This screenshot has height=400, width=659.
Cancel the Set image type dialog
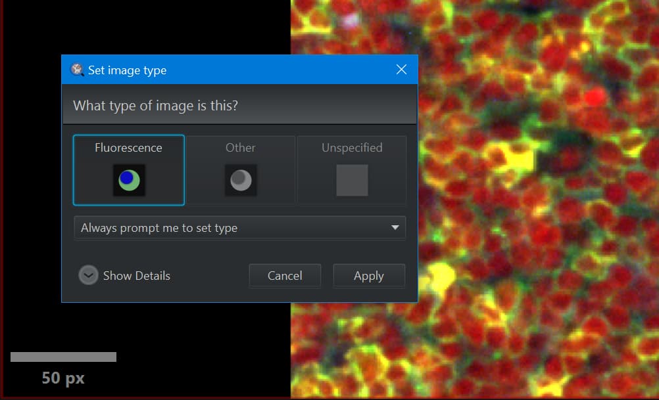pyautogui.click(x=285, y=275)
